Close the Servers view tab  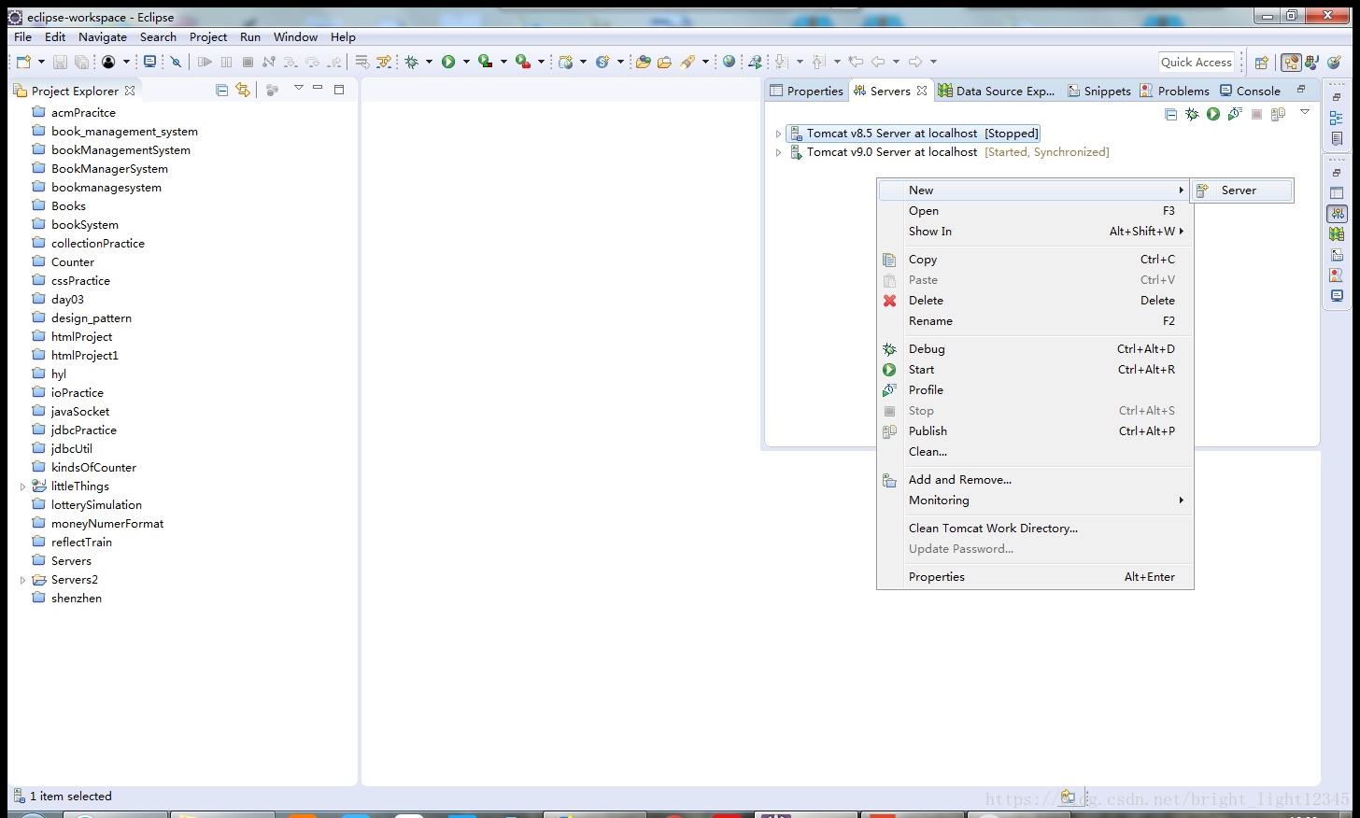click(922, 91)
